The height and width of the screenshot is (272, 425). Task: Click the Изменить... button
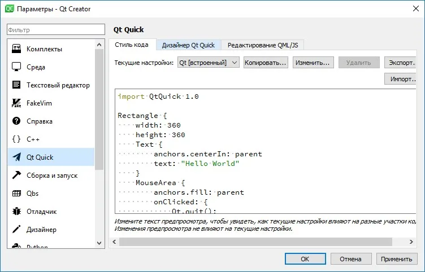click(313, 63)
